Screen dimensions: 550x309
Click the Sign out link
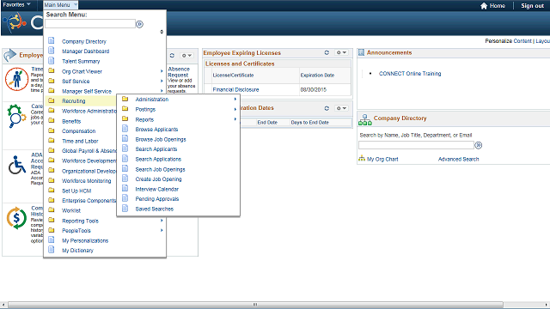[532, 6]
